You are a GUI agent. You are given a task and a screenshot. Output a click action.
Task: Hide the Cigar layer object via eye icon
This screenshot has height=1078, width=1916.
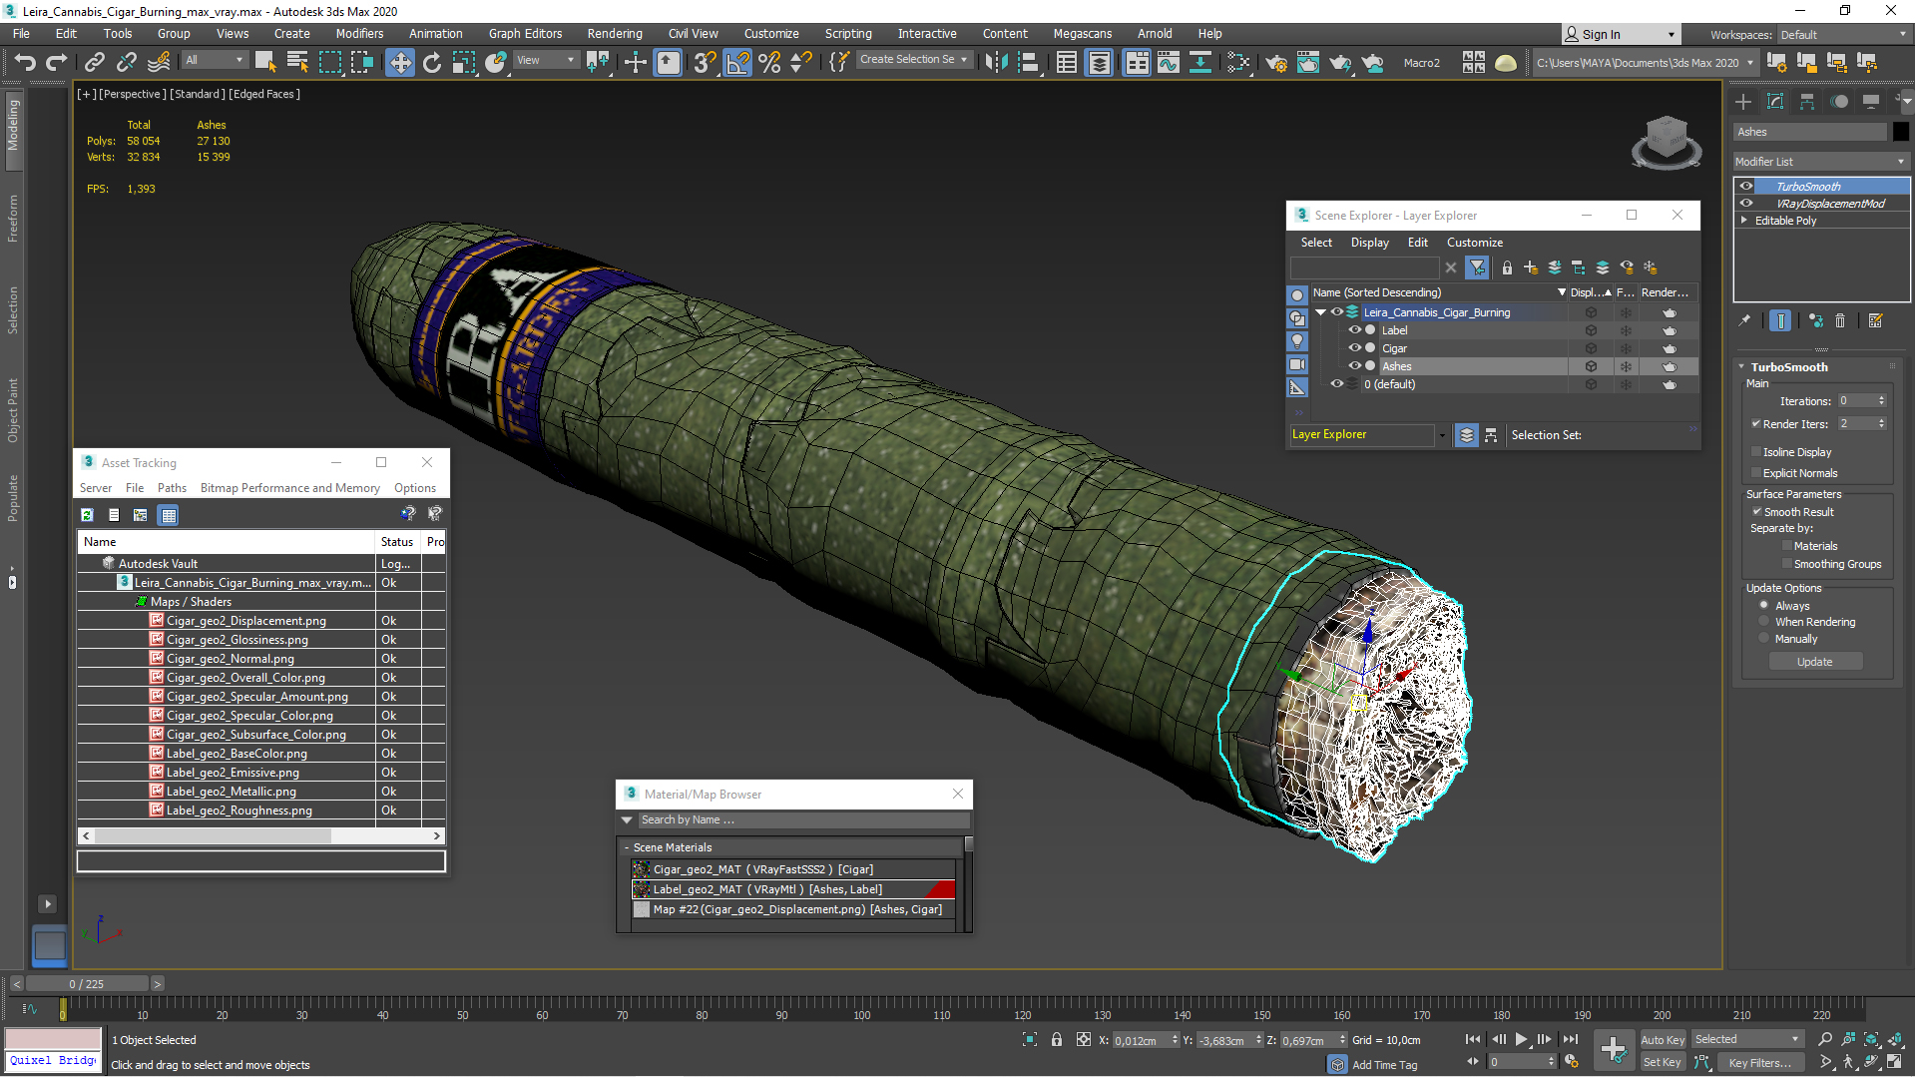[1354, 348]
